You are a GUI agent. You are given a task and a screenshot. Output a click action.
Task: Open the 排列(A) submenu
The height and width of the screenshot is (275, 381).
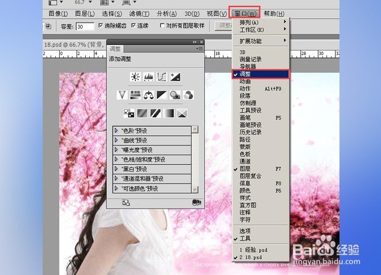tap(261, 23)
